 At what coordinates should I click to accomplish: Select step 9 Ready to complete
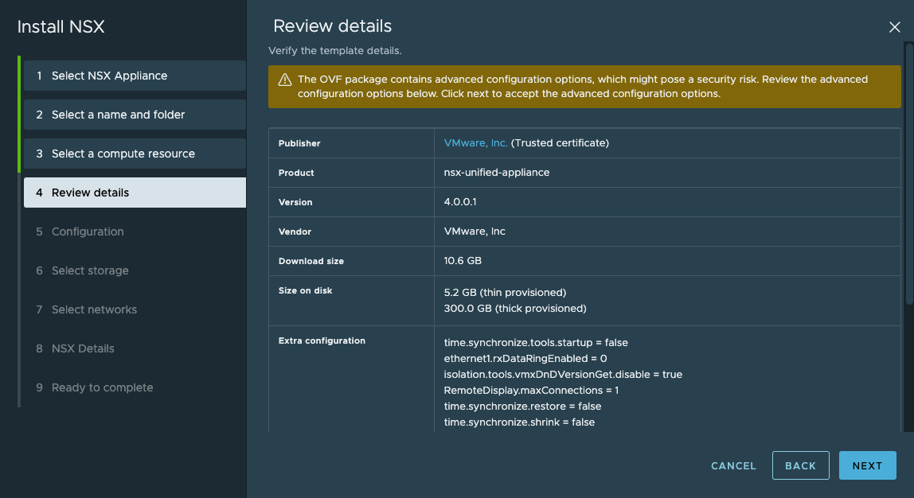click(x=135, y=388)
